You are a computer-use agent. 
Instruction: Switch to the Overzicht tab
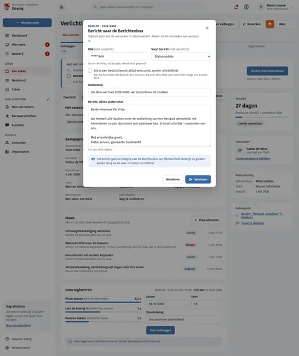coord(70,97)
